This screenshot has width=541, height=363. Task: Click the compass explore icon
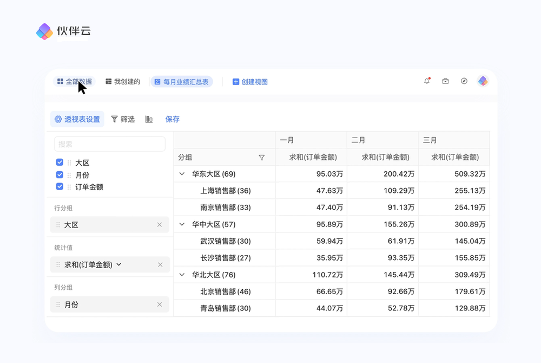click(464, 81)
